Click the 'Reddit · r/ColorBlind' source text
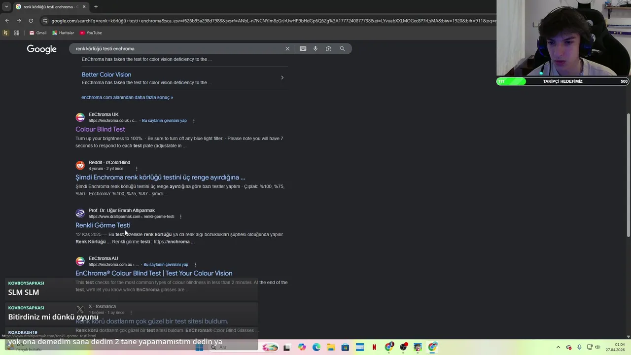Image resolution: width=631 pixels, height=355 pixels. coord(109,162)
